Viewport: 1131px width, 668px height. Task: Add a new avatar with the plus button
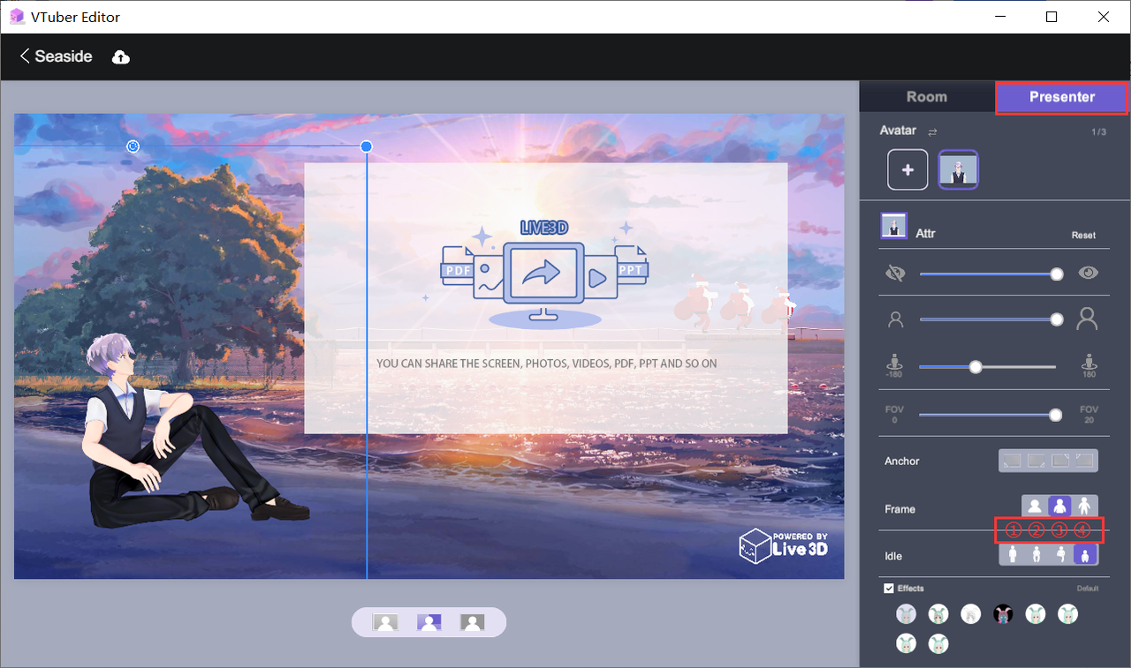click(907, 170)
